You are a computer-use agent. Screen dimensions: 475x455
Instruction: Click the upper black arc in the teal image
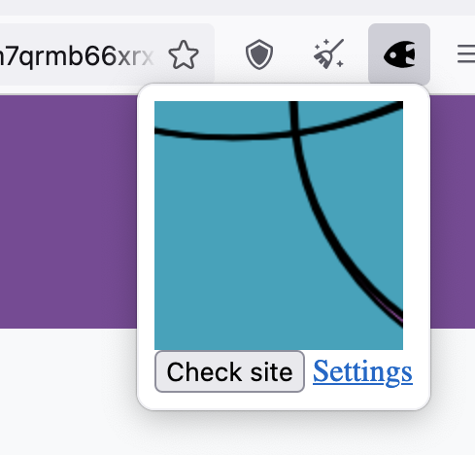[x=233, y=136]
